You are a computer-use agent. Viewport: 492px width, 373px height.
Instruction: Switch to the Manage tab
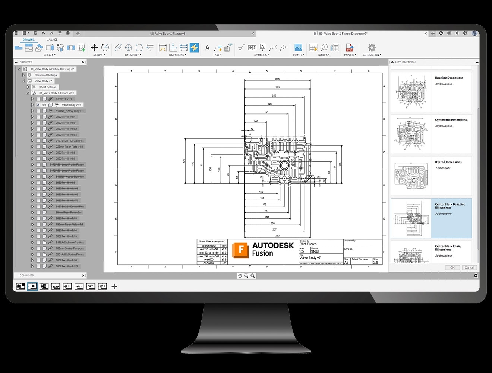tap(52, 40)
